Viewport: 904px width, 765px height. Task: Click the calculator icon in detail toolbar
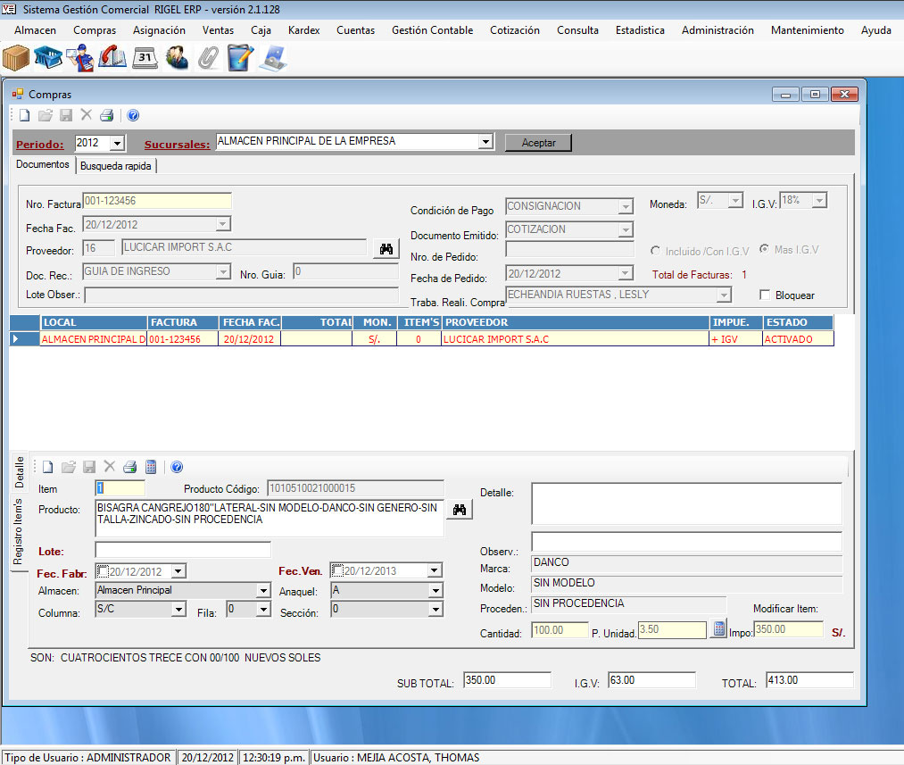151,467
